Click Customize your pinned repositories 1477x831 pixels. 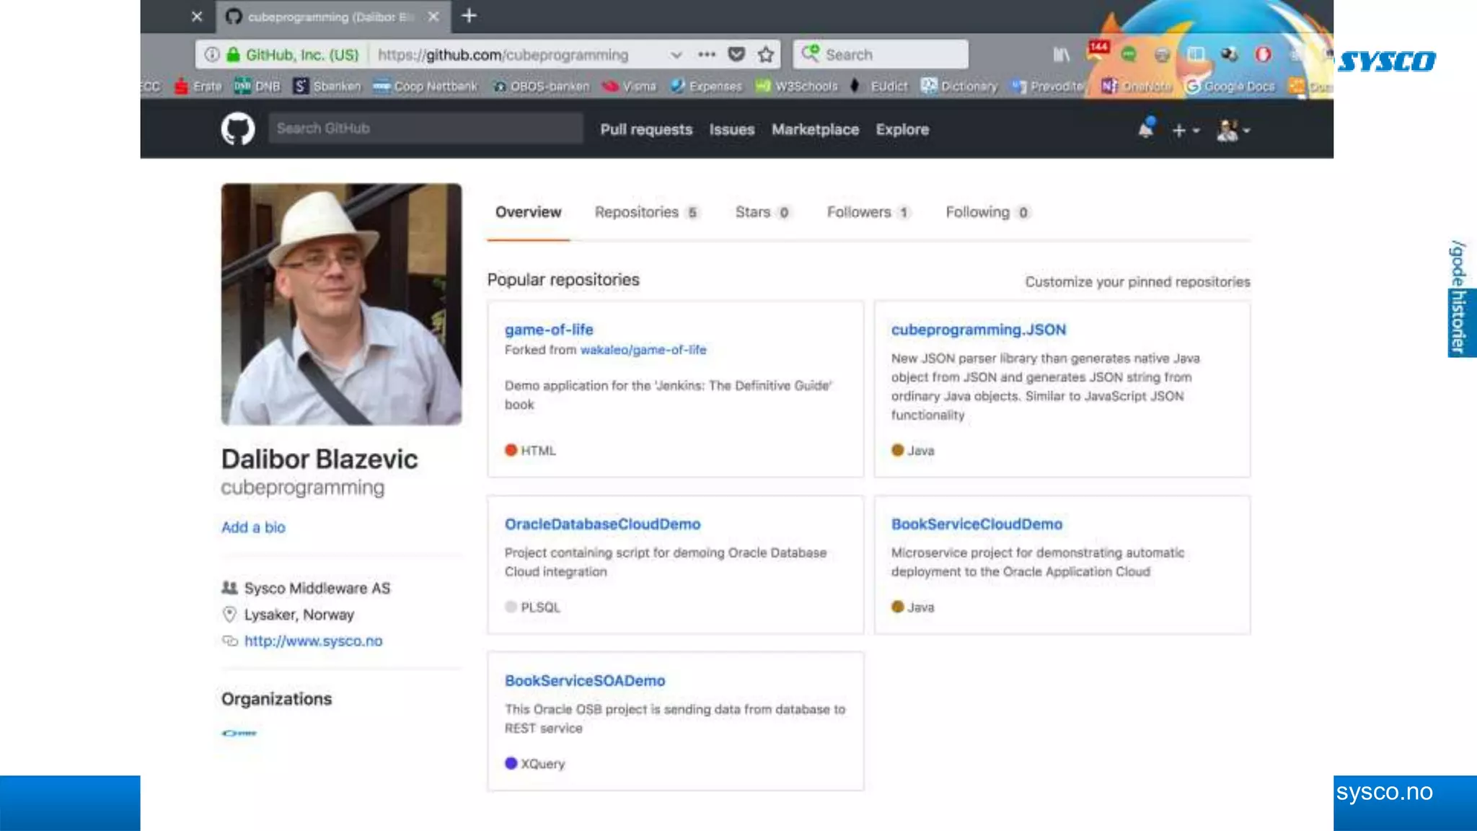(1137, 282)
